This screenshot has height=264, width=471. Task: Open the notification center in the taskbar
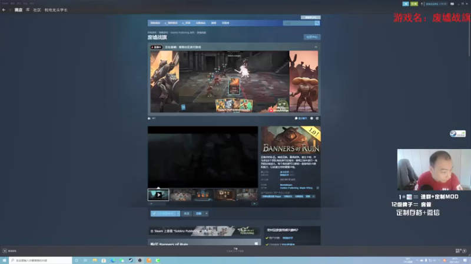tap(465, 260)
